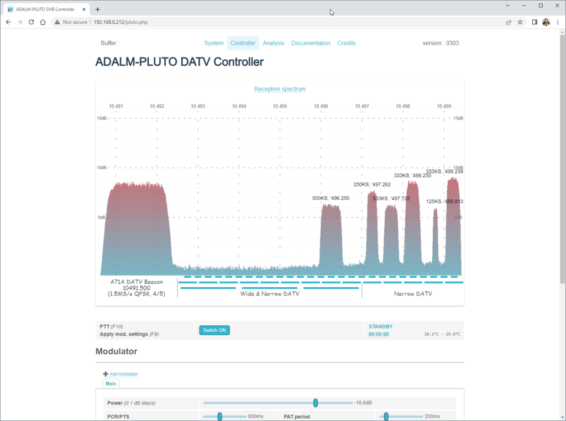Bookmark this page with star icon

tap(520, 22)
